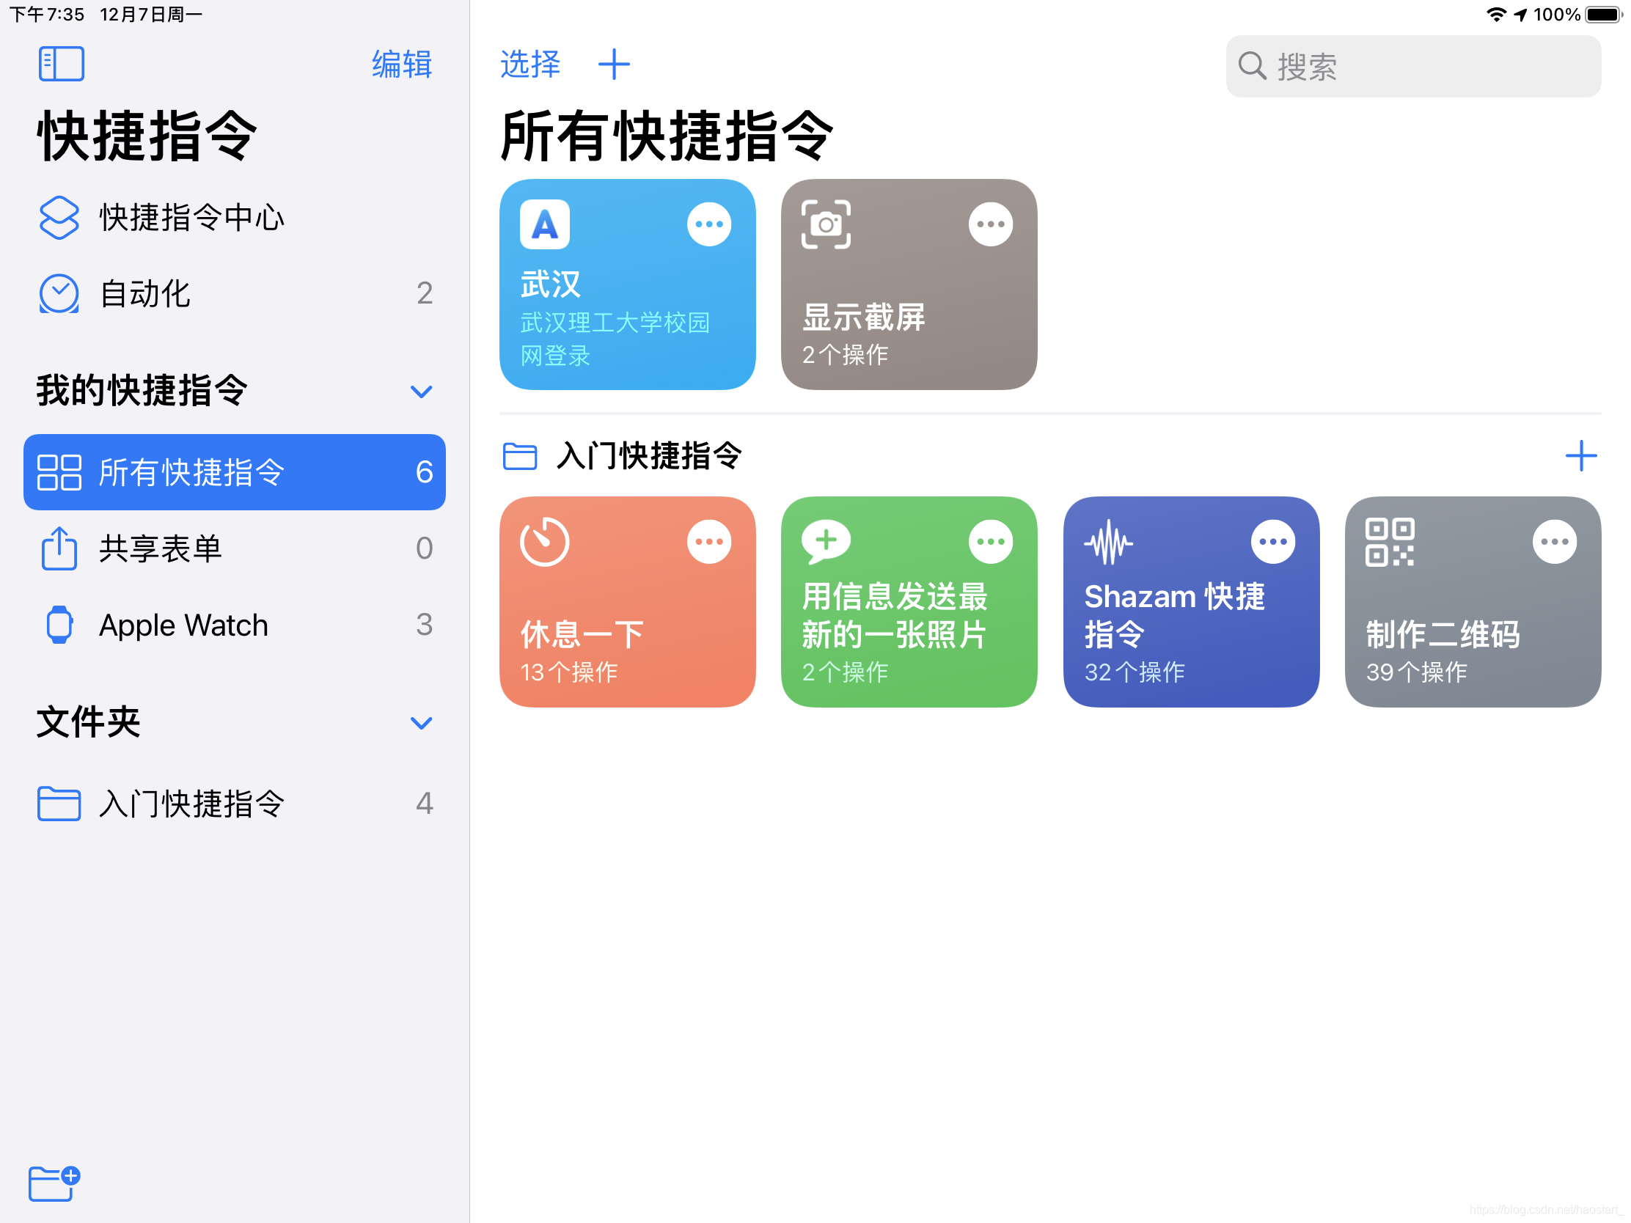This screenshot has height=1223, width=1631.
Task: Collapse the 文件夹 section
Action: coord(421,723)
